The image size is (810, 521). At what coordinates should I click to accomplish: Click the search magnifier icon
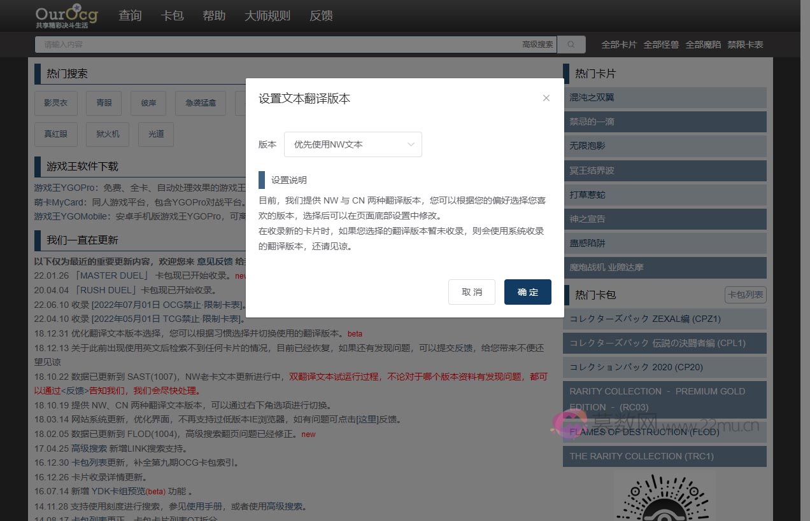click(571, 45)
